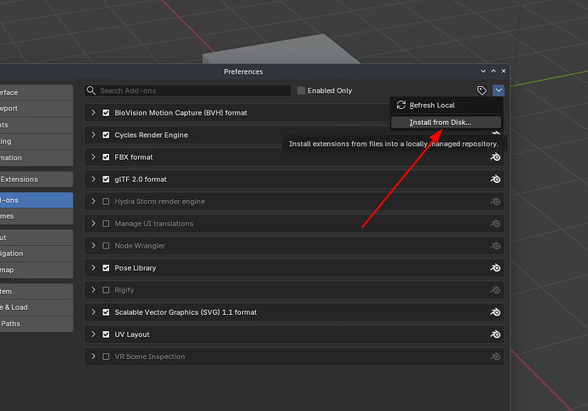588x411 pixels.
Task: Disable the FBX format checkbox
Action: click(x=107, y=157)
